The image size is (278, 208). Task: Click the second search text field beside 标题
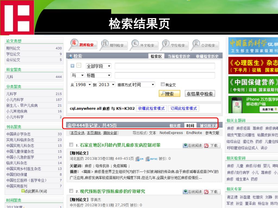[x=165, y=75]
